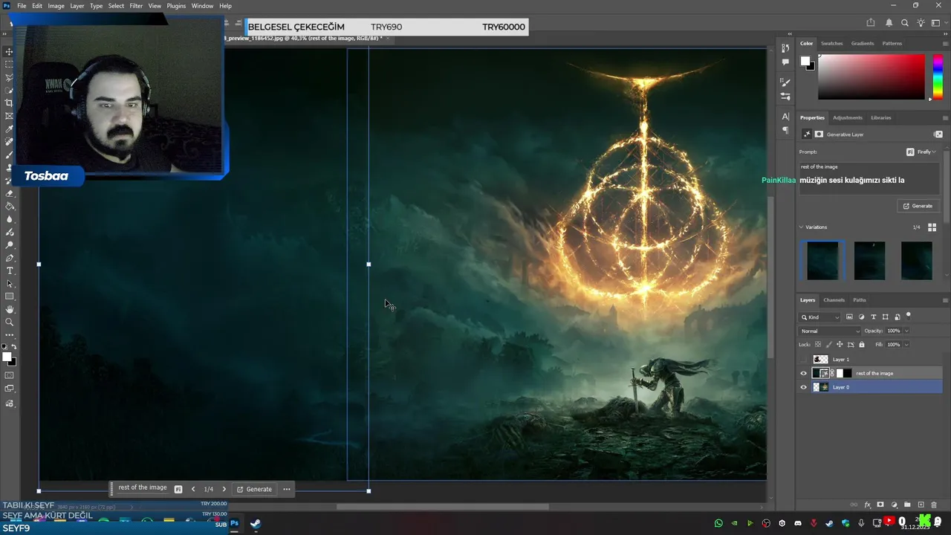Open the Character panel icon
Screen dimensions: 951x535
pos(785,117)
